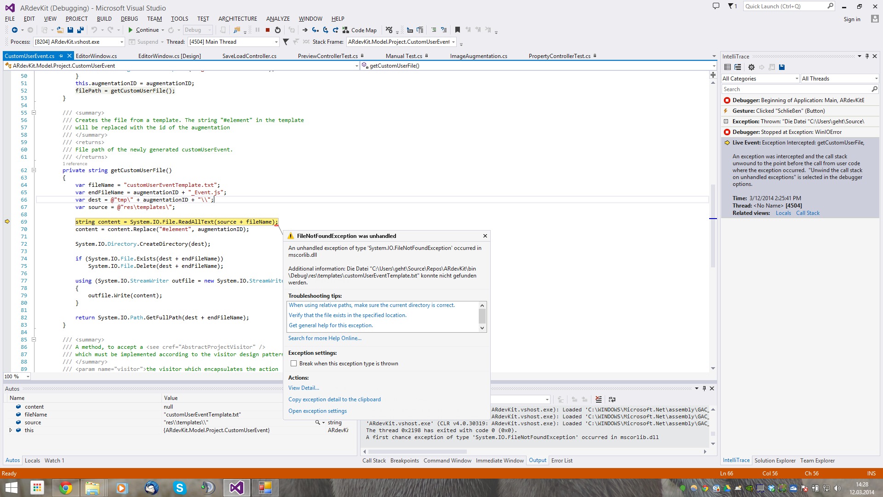The height and width of the screenshot is (497, 883).
Task: Open the Thread dropdown showing Main Thread
Action: click(x=233, y=42)
